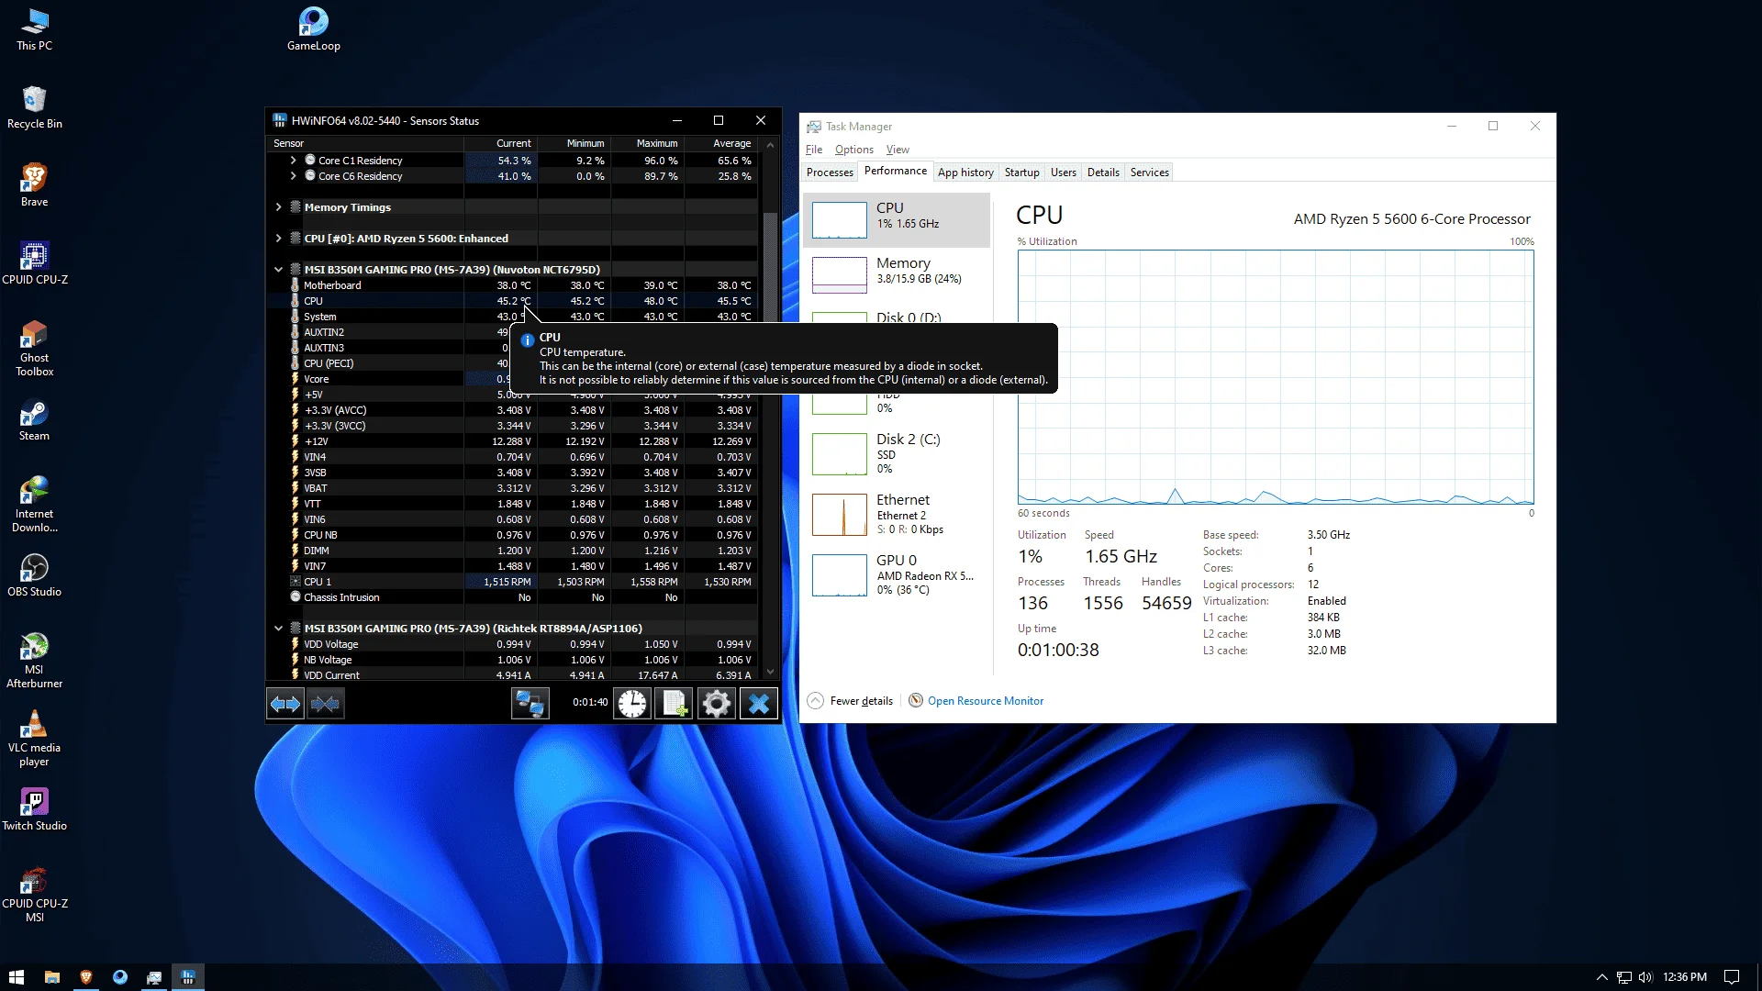Select the This PC desktop icon

pos(34,29)
